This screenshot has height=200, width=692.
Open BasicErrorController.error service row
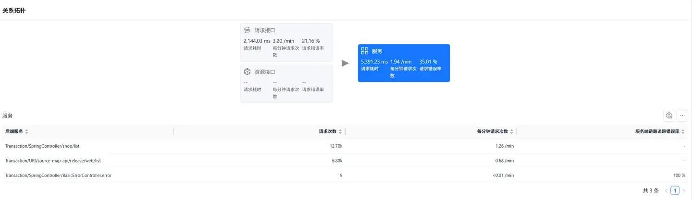pos(58,176)
